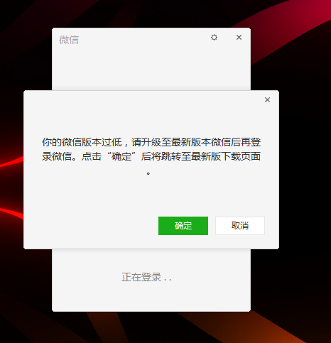The height and width of the screenshot is (343, 331).
Task: Click the 取消 button to cancel
Action: (x=240, y=226)
